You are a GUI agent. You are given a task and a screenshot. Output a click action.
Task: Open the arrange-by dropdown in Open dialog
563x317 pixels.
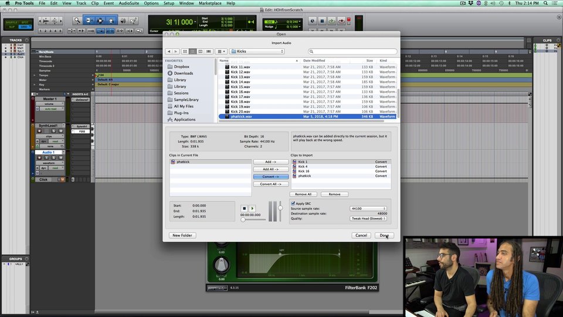221,52
